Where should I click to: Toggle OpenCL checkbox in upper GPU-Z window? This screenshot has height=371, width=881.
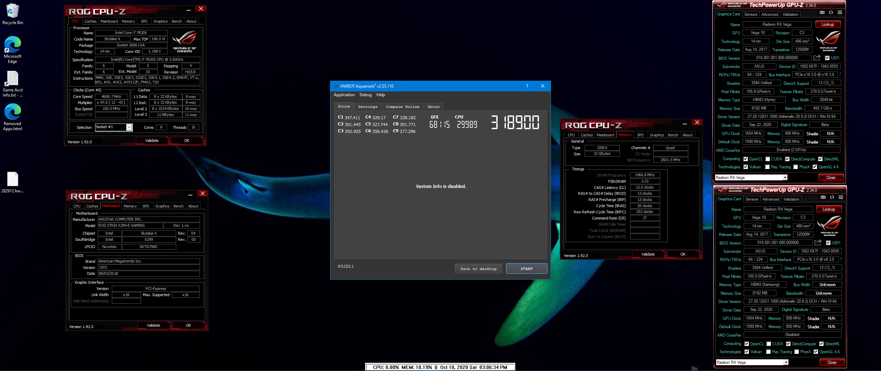point(745,159)
